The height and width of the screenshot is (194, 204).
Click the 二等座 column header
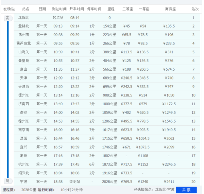point(128,9)
